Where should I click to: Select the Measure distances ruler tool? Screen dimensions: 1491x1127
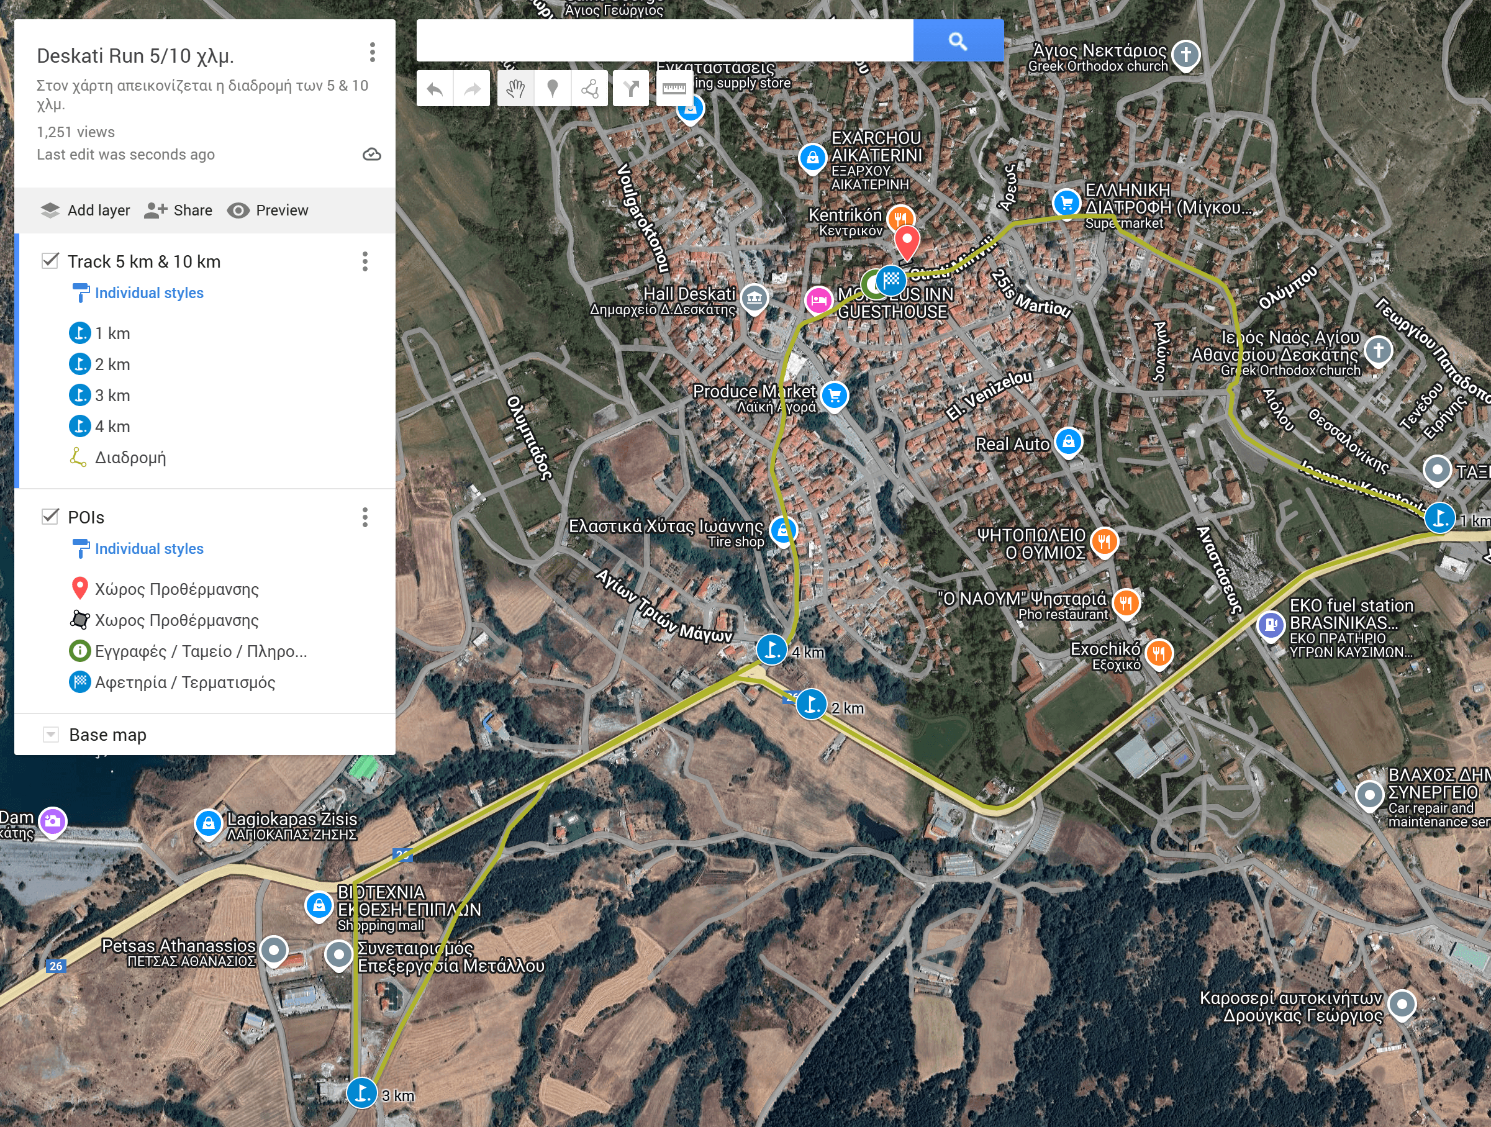point(673,89)
